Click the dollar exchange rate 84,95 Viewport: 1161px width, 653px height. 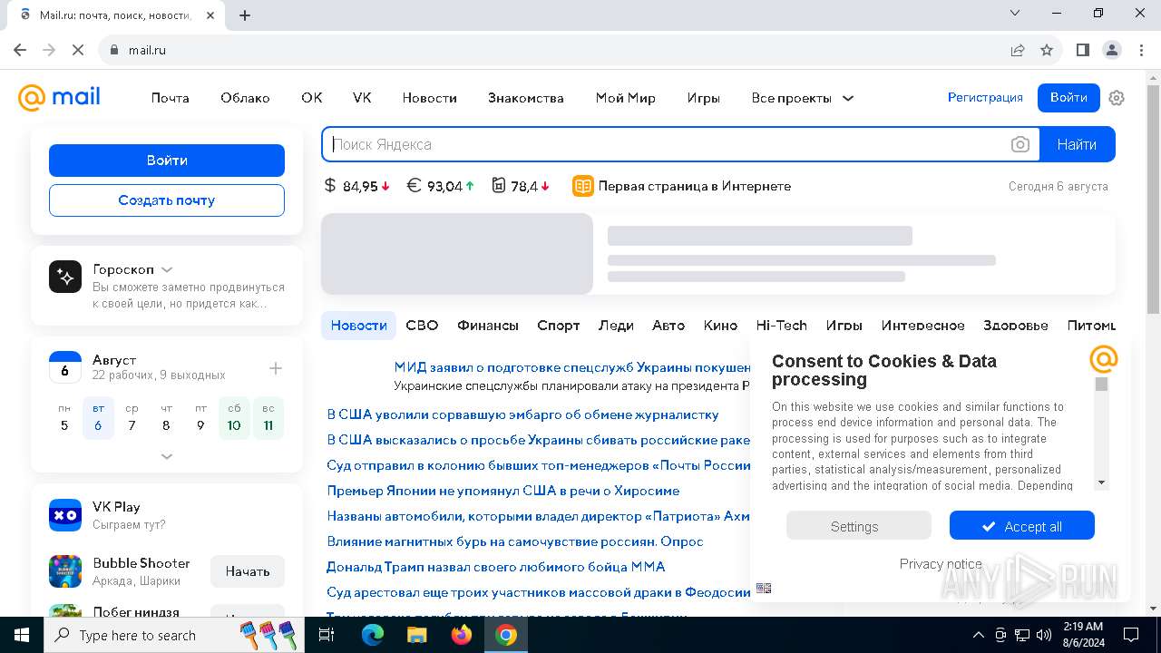357,186
